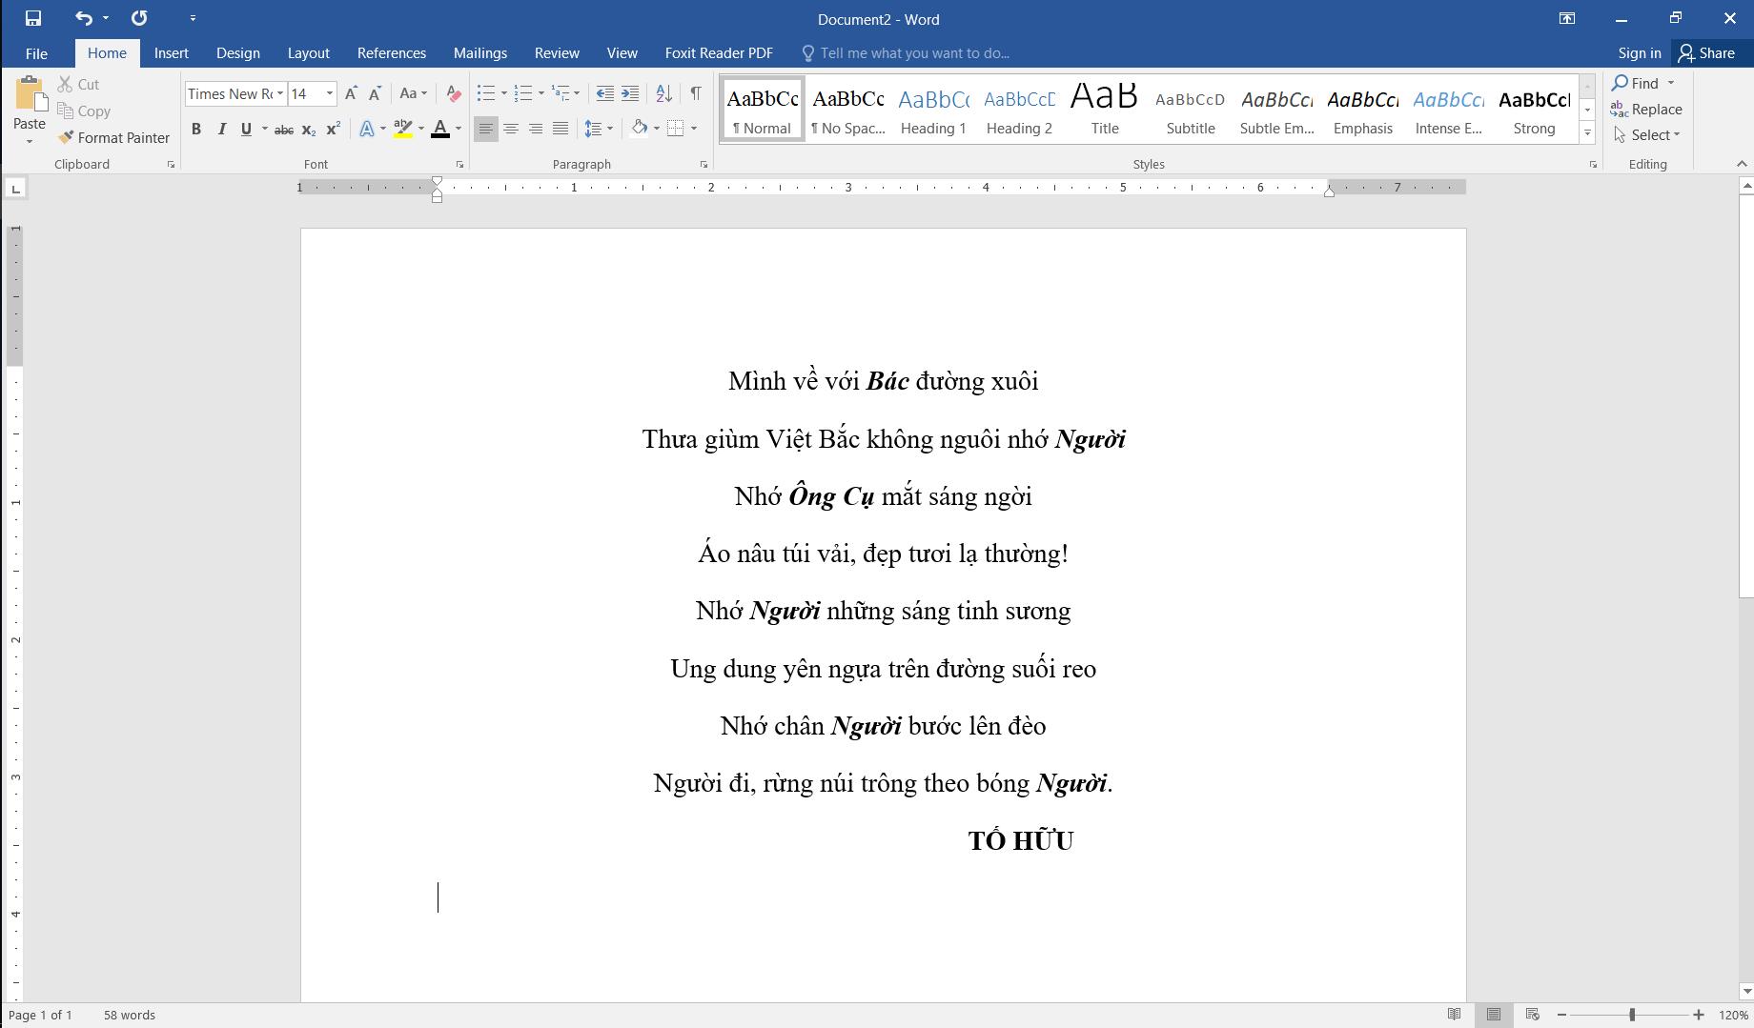
Task: Decrease the paragraph indent
Action: (x=604, y=93)
